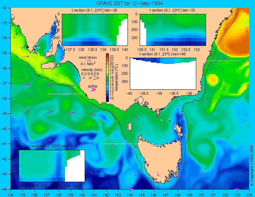This screenshot has width=255, height=197.
Task: Click the '149' longitude axis label
Action: pos(189,195)
